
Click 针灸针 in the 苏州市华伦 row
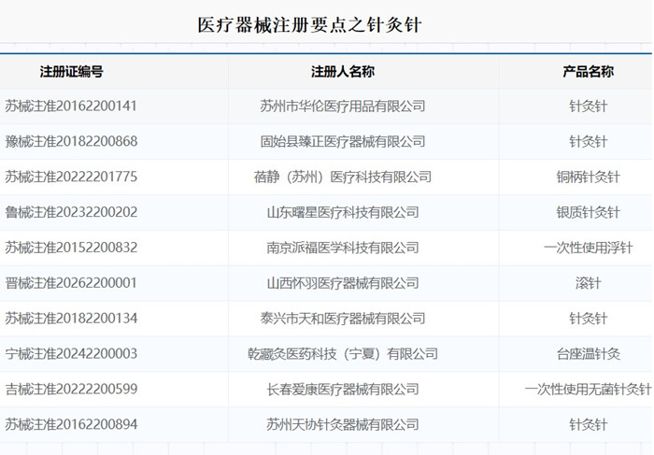588,107
